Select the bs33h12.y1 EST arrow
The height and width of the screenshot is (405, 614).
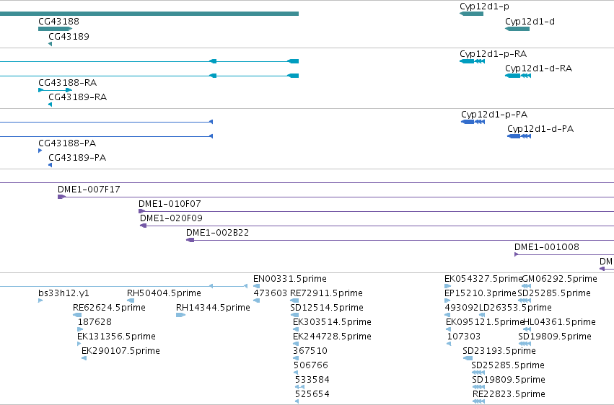(x=40, y=301)
